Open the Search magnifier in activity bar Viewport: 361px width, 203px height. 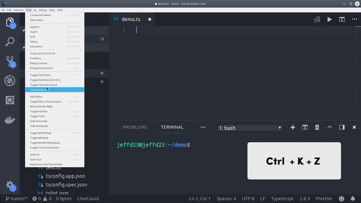pyautogui.click(x=10, y=42)
